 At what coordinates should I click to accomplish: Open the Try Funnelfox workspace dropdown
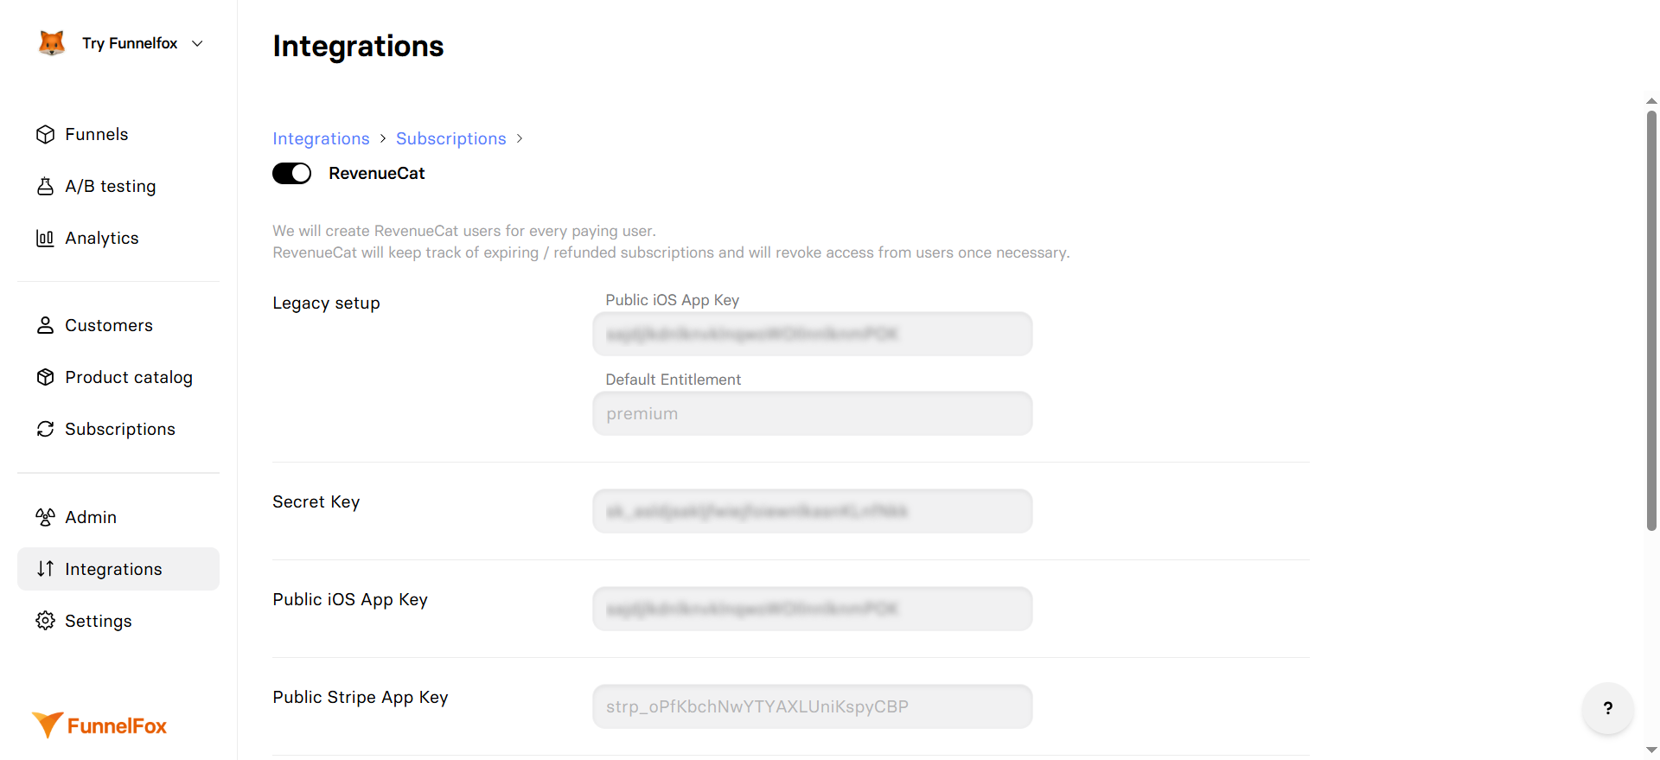tap(121, 43)
